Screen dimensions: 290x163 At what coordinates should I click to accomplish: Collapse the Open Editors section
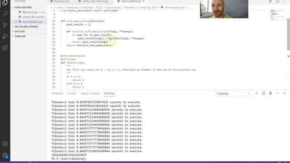tap(29, 7)
